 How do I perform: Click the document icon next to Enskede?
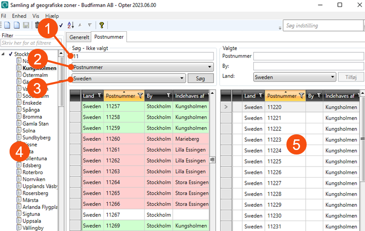pyautogui.click(x=19, y=102)
